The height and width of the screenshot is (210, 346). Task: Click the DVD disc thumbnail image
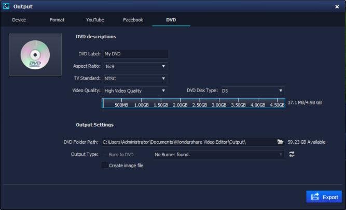pyautogui.click(x=35, y=55)
